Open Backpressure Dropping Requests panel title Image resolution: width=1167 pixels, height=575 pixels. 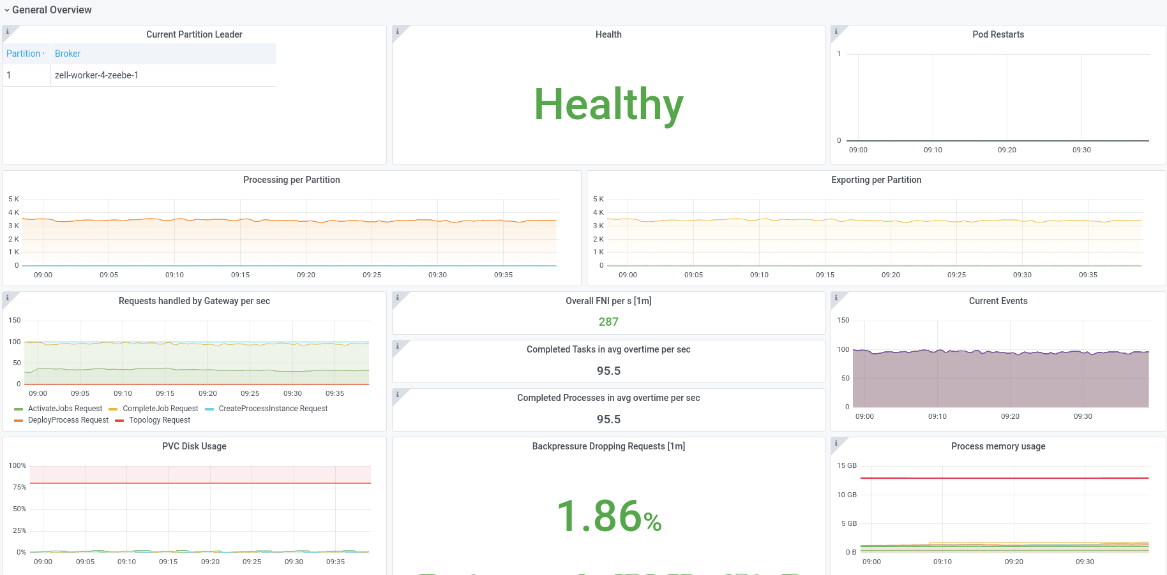point(608,446)
